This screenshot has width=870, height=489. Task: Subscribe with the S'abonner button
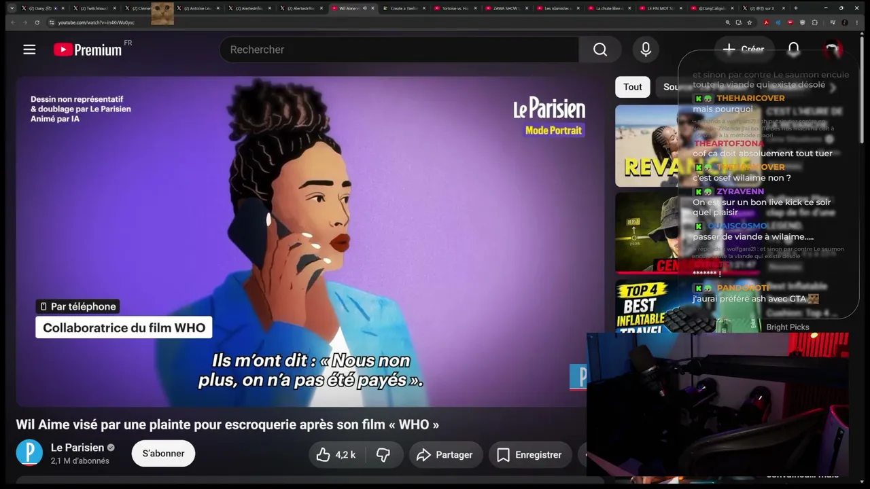163,454
